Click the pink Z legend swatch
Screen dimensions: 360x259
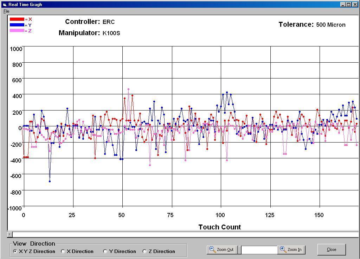point(17,31)
